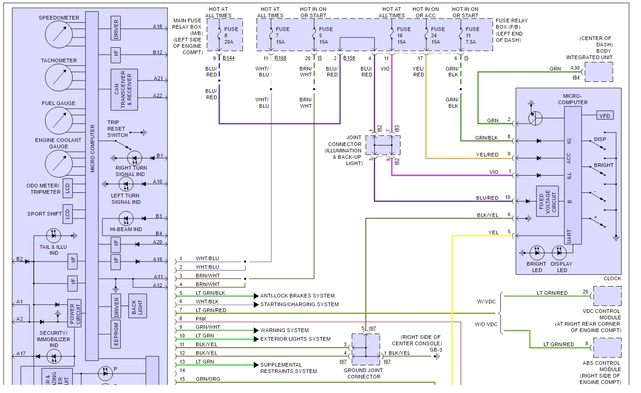Screen dimensions: 641x393
Task: Click the Hi-Beam indicator LED symbol
Action: (x=126, y=219)
